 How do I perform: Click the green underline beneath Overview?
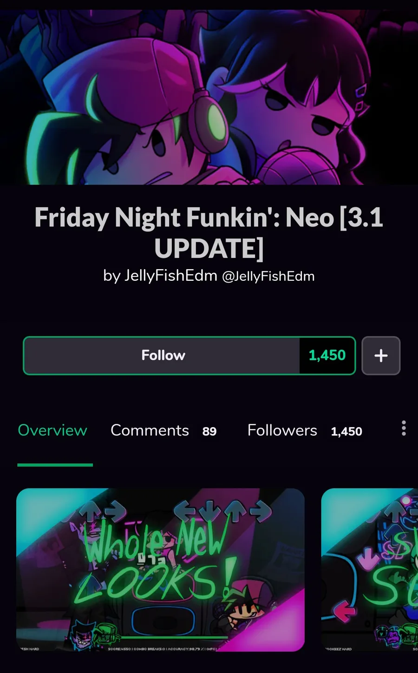55,464
